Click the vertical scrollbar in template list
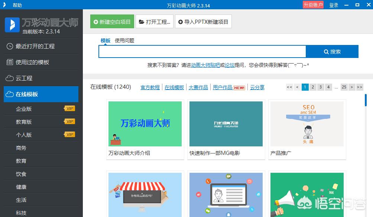The image size is (373, 217). (x=366, y=100)
